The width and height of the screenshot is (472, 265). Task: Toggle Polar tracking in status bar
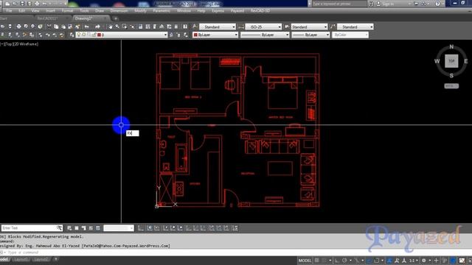pyautogui.click(x=344, y=261)
